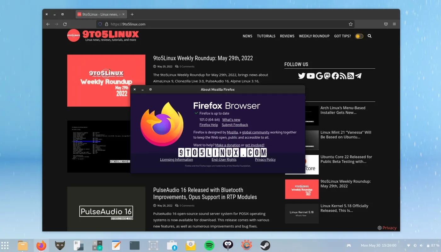Select the 9to5Linux browser tab
This screenshot has width=441, height=252.
[101, 14]
